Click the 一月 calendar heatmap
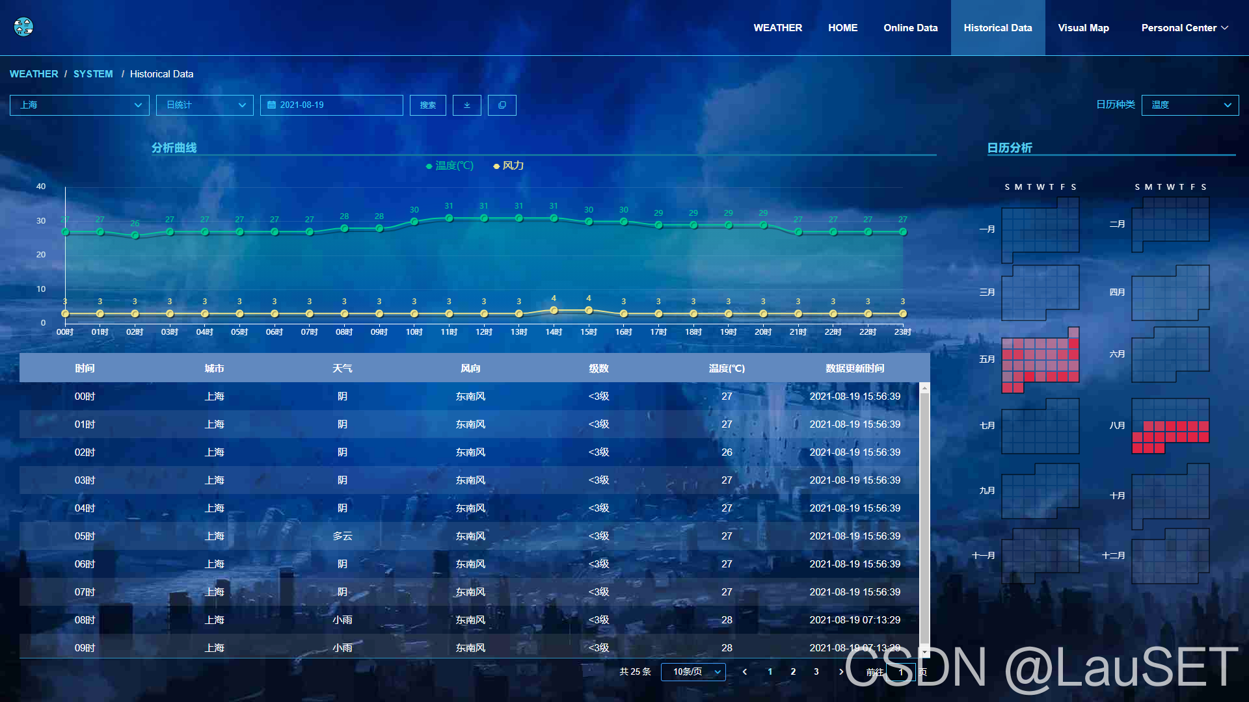1249x702 pixels. coord(1040,229)
